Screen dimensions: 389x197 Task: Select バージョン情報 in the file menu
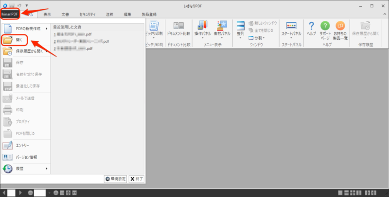(x=26, y=157)
